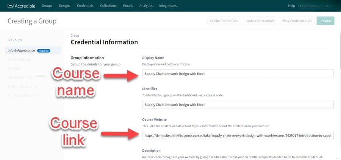The width and height of the screenshot is (341, 160).
Task: Switch to the Emails section
Action: pos(128,6)
